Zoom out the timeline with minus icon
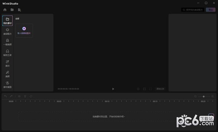The width and height of the screenshot is (218, 132). click(195, 96)
